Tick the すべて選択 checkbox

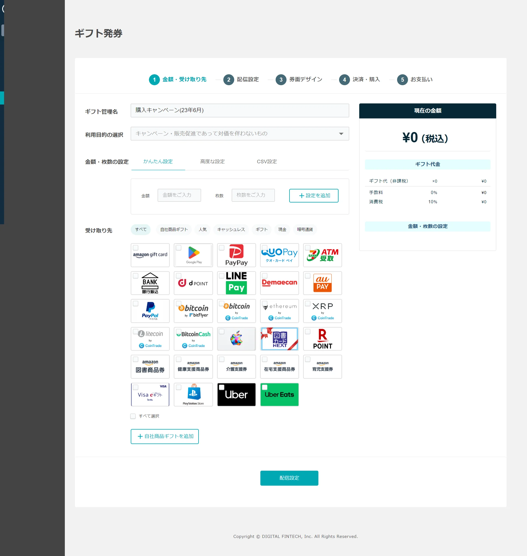click(x=133, y=416)
